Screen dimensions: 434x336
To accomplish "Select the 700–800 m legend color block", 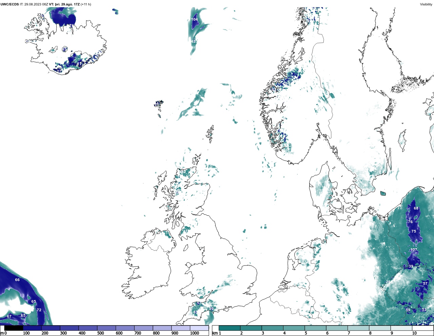I will tap(143, 328).
